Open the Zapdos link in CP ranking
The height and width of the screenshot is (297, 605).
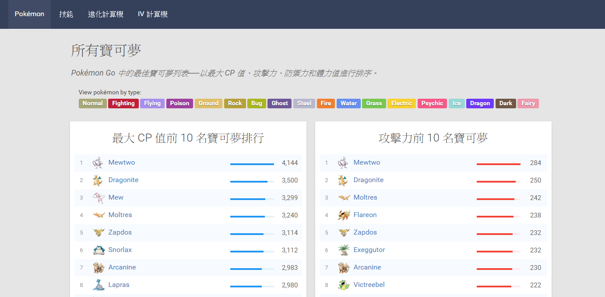(x=120, y=232)
